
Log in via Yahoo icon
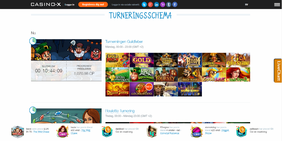coord(163,5)
